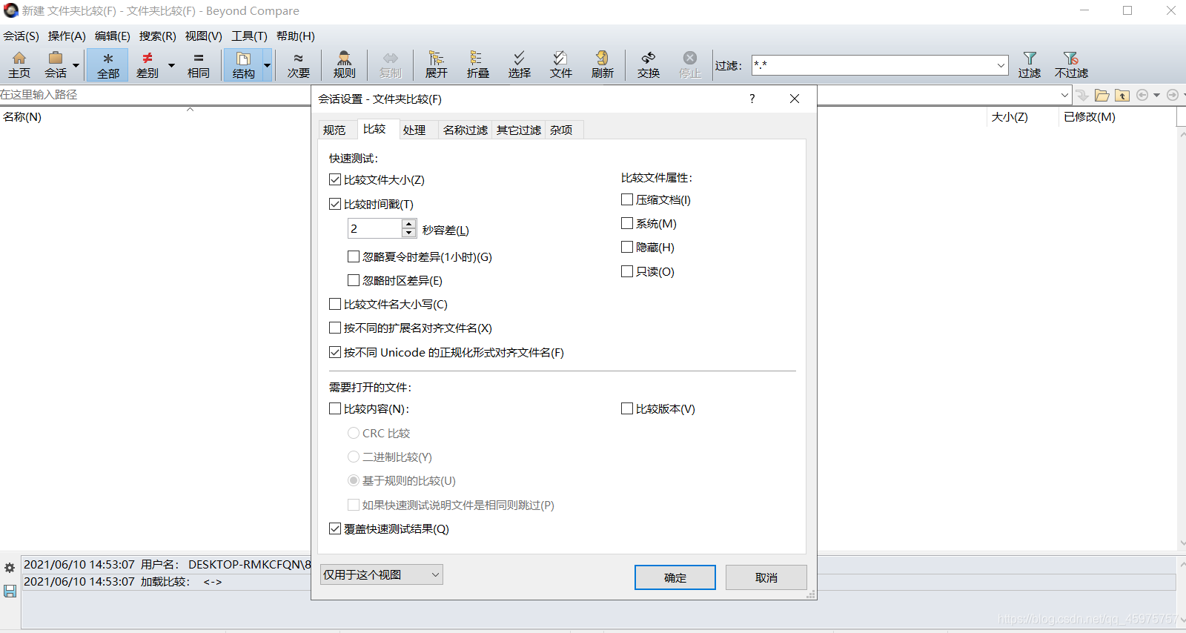Enable 按不同的扩展名对齐文件名(X) checkbox
The height and width of the screenshot is (633, 1186).
coord(335,328)
